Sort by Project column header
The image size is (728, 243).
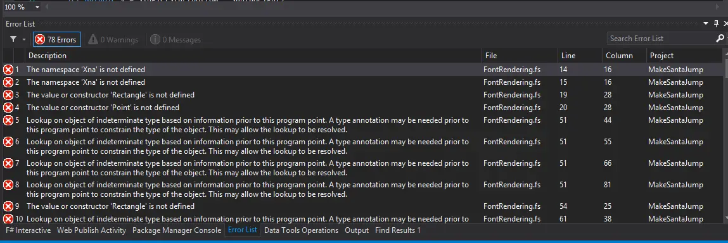[x=684, y=56]
